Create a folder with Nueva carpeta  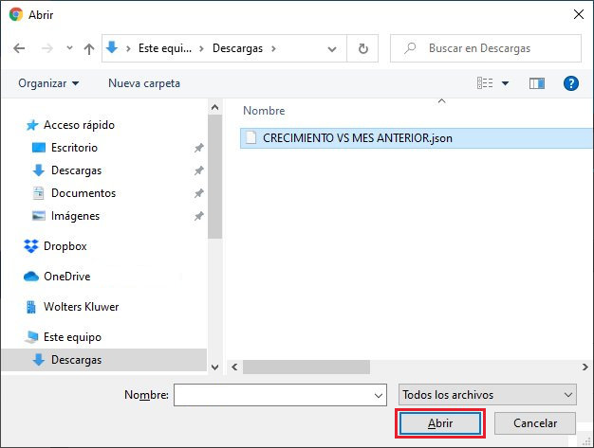tap(144, 83)
